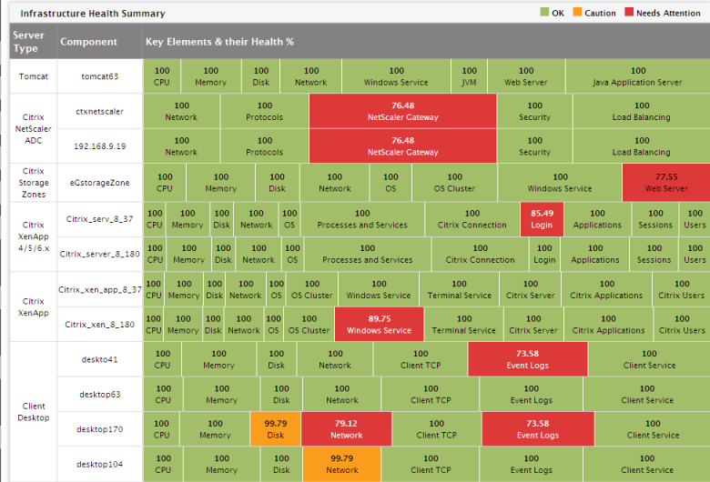The height and width of the screenshot is (482, 710).
Task: Click the red 85.49 Login tile
Action: click(542, 219)
